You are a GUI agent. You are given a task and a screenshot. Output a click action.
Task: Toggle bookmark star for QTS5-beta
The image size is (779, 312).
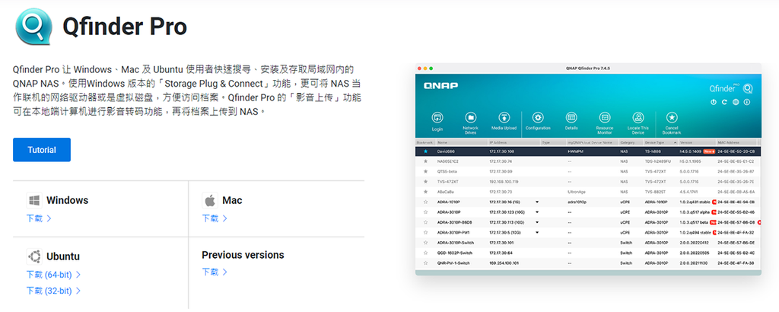pyautogui.click(x=425, y=171)
